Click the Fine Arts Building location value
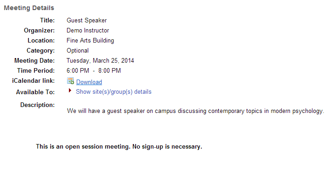 [x=91, y=41]
